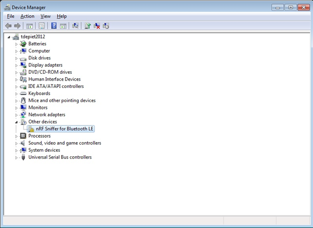Collapse the Other devices node

[x=16, y=122]
